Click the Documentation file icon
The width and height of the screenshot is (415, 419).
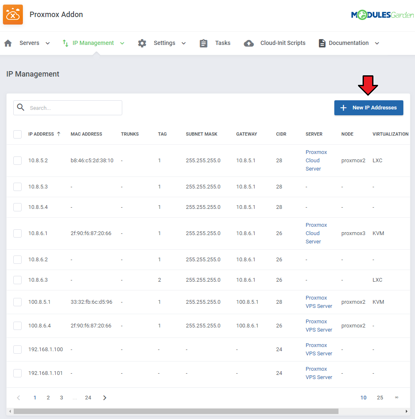(322, 43)
